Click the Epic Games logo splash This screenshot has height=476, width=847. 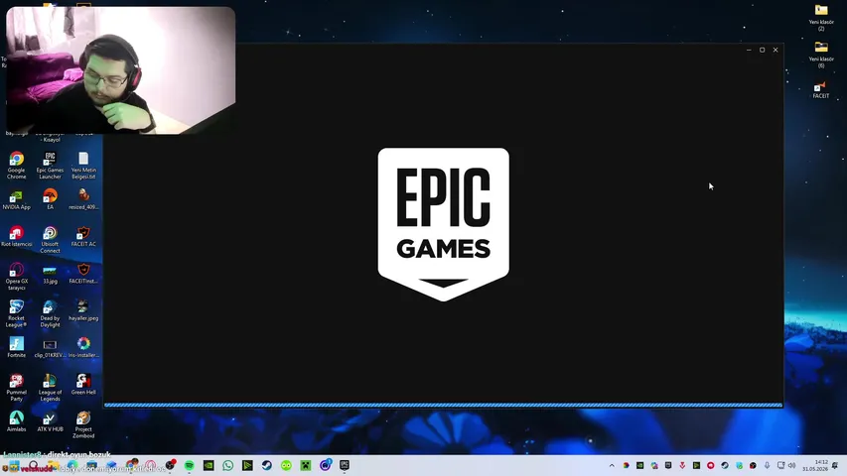click(x=443, y=224)
